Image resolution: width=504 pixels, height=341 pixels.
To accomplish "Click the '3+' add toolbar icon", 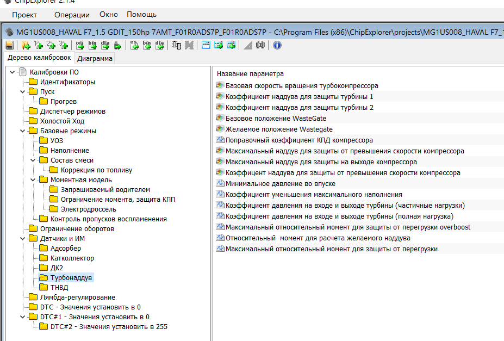I will pyautogui.click(x=64, y=45).
